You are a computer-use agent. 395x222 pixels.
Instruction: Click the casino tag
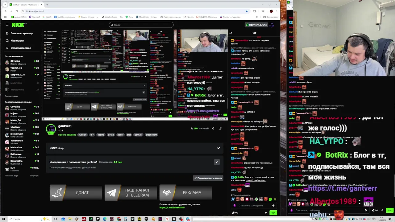tap(101, 135)
